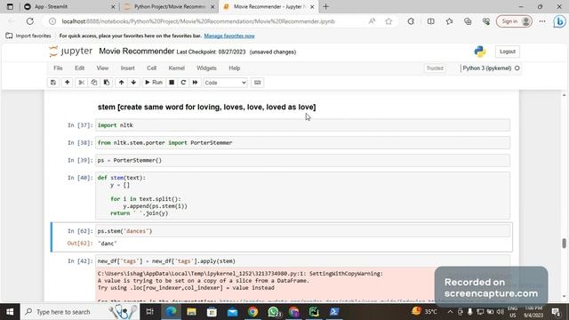Restart kernel and run all cells
The width and height of the screenshot is (569, 320).
196,83
